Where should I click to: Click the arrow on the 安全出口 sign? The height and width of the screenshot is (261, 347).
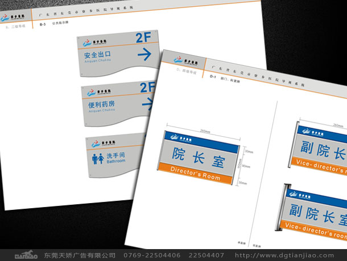point(144,54)
